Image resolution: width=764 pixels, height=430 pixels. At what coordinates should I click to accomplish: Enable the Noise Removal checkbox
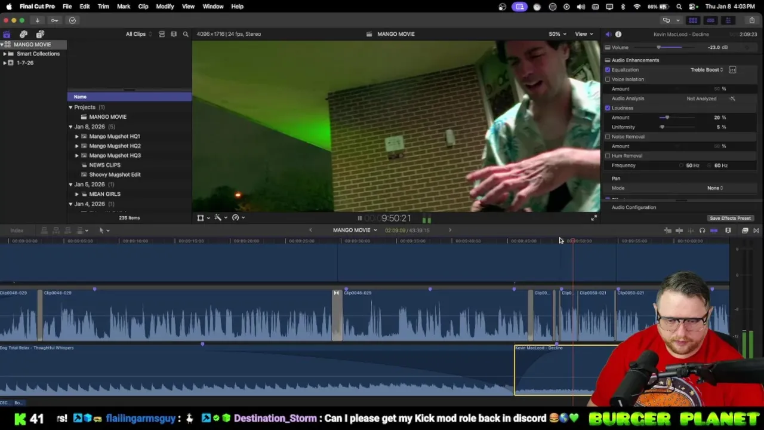coord(608,137)
